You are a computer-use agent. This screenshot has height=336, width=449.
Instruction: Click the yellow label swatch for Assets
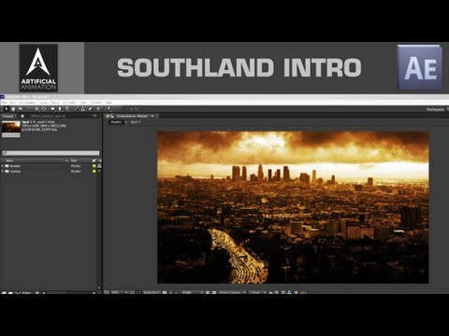pos(94,166)
